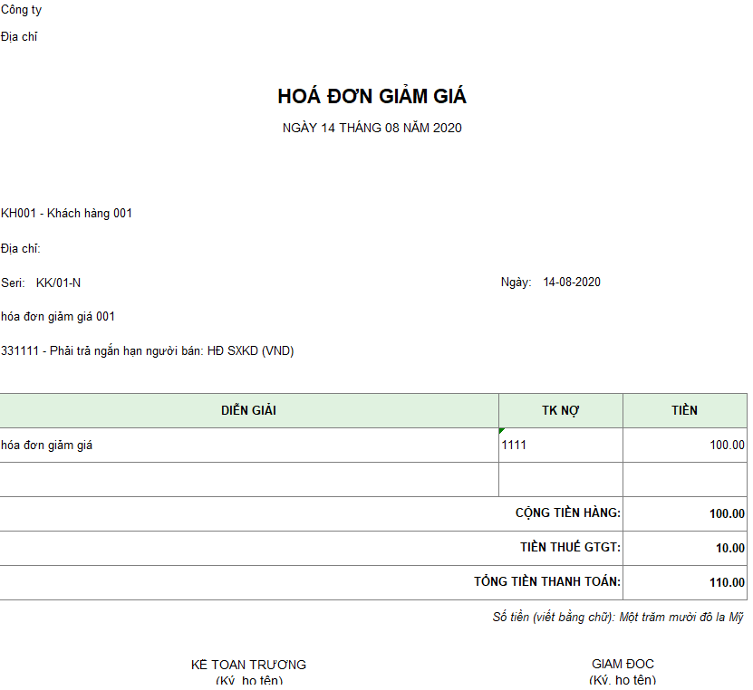
Task: Click the 'GIÁM ĐỐC' signature heading
Action: pyautogui.click(x=623, y=664)
